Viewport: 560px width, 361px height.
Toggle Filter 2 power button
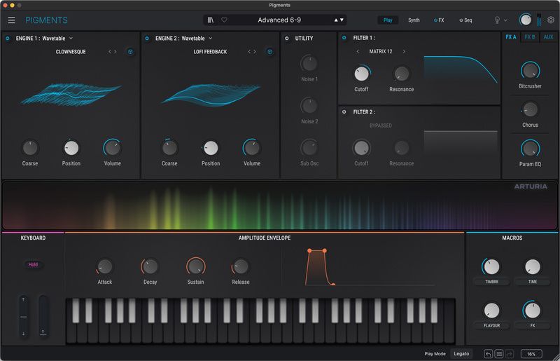tap(344, 111)
